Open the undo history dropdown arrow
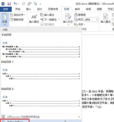This screenshot has height=122, width=114. click(x=18, y=4)
